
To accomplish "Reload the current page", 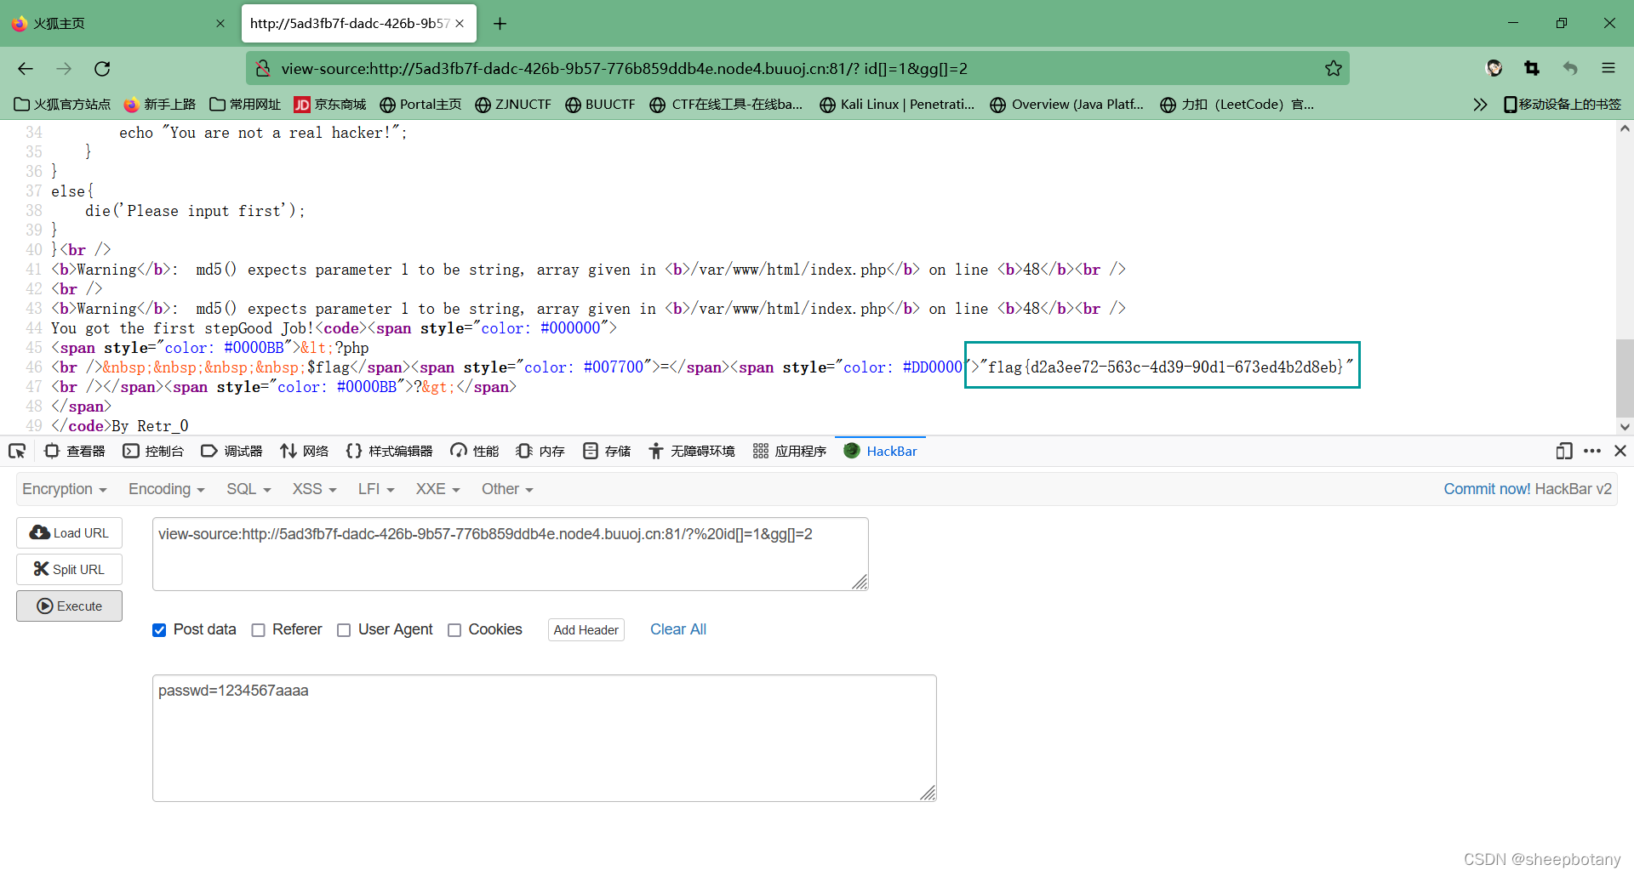I will (102, 69).
